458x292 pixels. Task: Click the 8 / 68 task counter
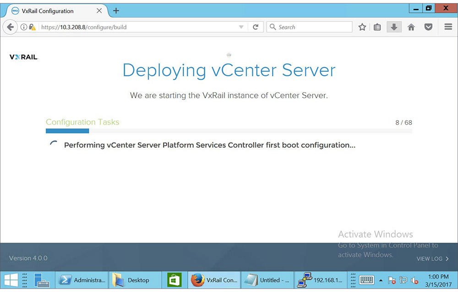(403, 122)
